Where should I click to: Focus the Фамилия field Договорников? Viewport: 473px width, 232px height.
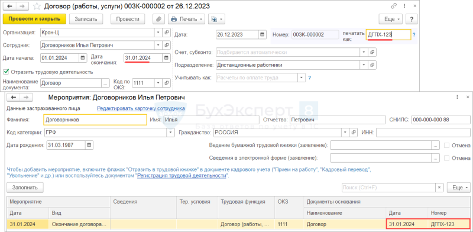tap(95, 120)
